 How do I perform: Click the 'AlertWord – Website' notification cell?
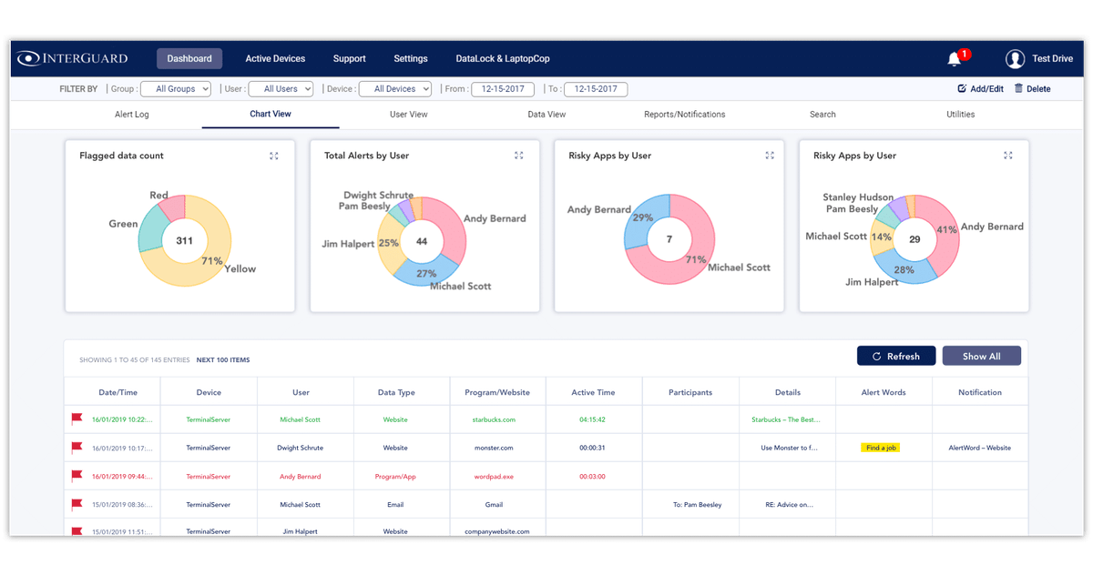point(980,448)
